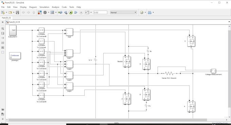Open the Simulation menu

45,7
